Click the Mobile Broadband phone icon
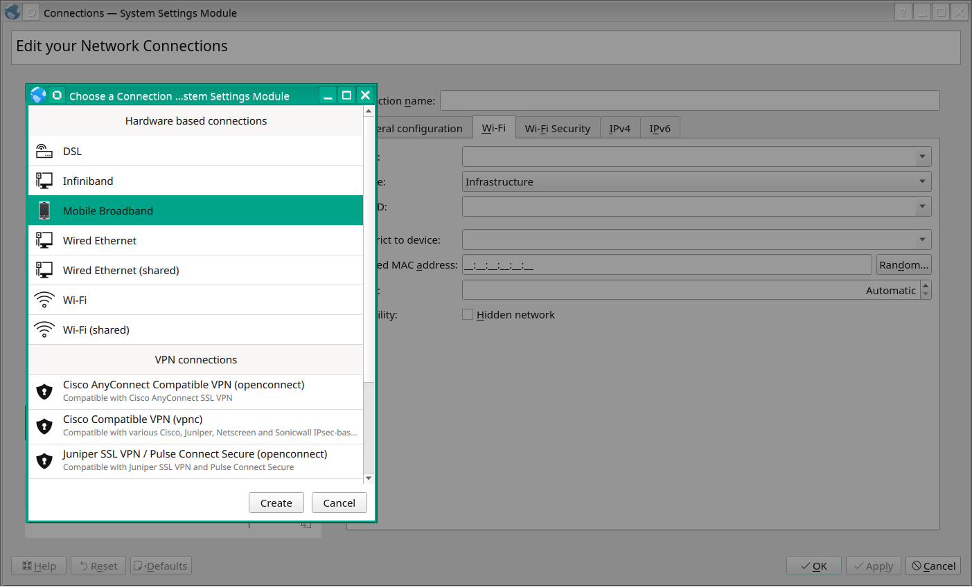The height and width of the screenshot is (587, 972). (x=44, y=210)
